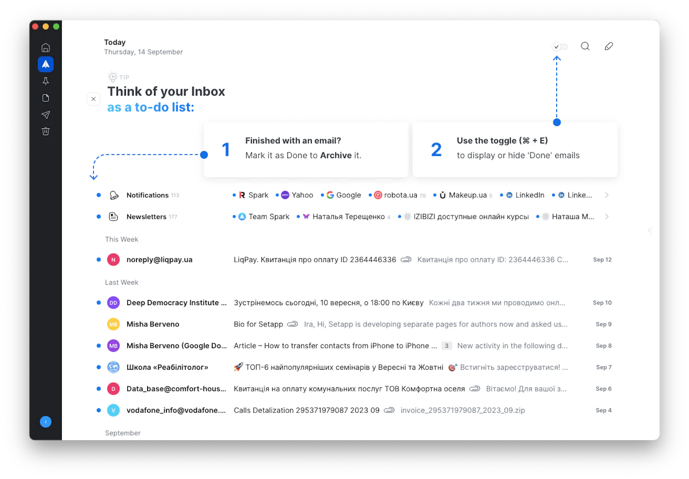Open the Home icon in sidebar
The image size is (689, 479).
[x=46, y=47]
